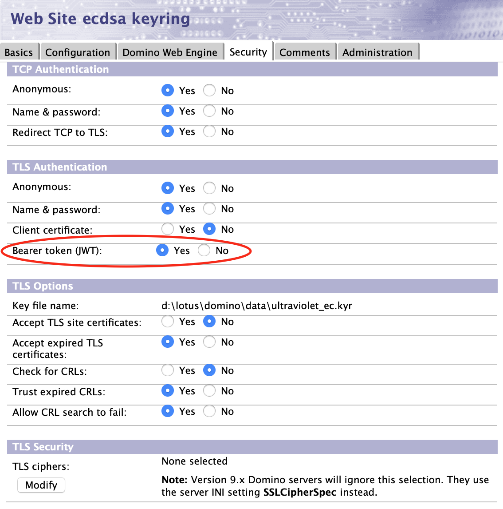Choose No for Allow CRL search to fail

click(209, 411)
